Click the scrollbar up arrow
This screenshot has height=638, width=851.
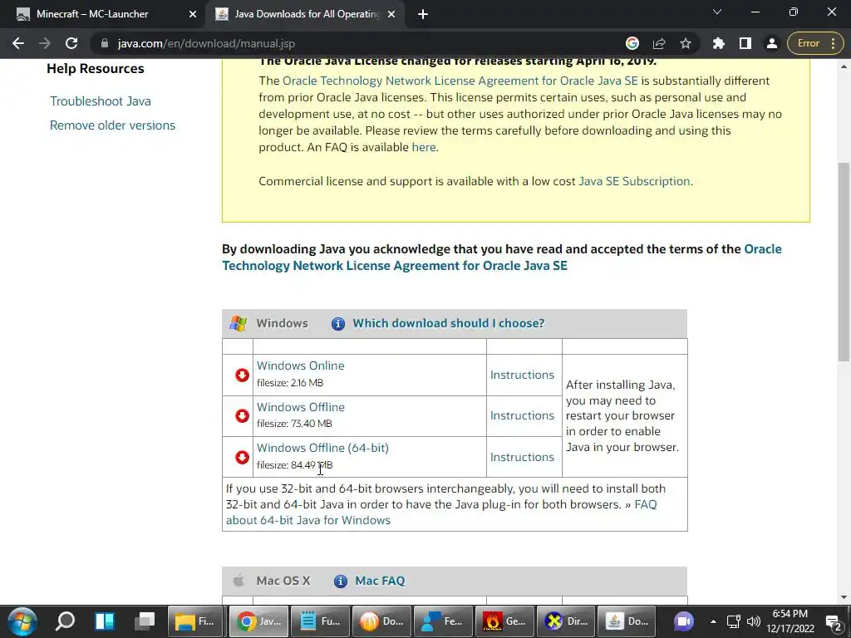pos(844,66)
